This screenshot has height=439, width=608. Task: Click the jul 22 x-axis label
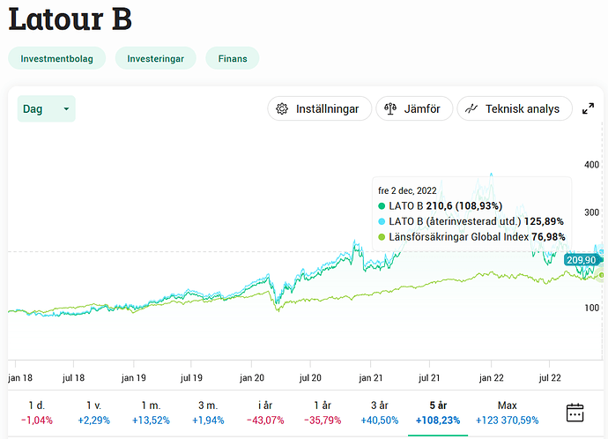(550, 377)
